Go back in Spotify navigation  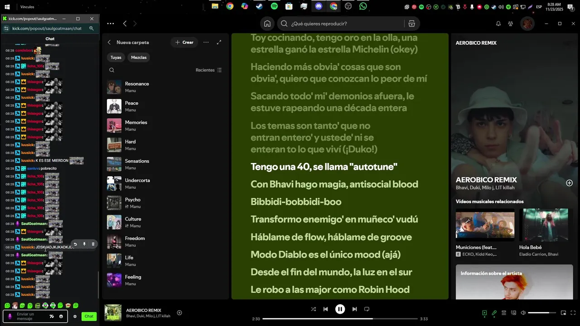[x=125, y=24]
